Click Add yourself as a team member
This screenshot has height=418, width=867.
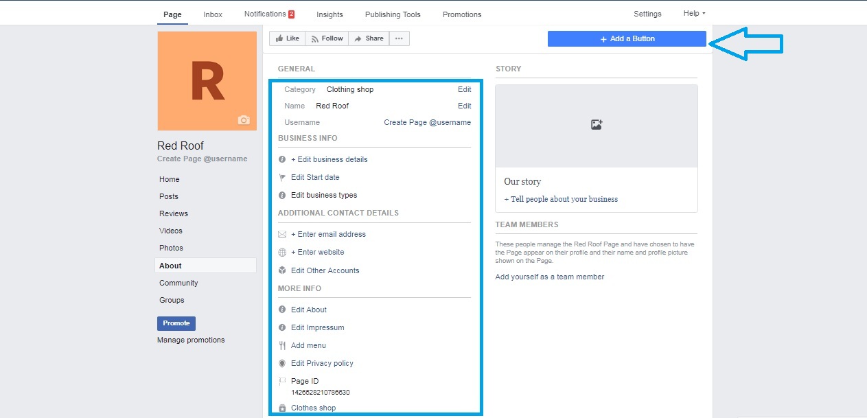tap(550, 277)
